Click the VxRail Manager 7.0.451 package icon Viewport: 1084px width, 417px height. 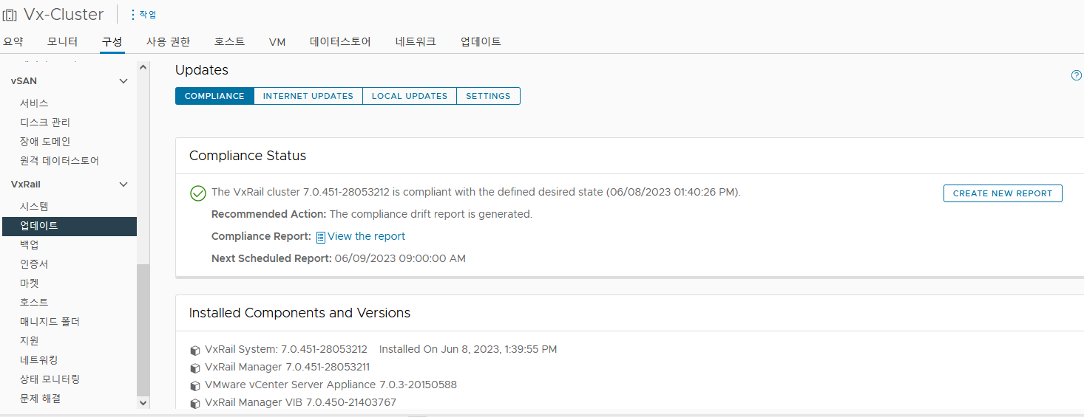tap(195, 368)
